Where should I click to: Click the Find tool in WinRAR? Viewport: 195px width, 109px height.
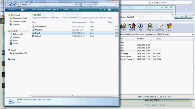click(x=123, y=27)
